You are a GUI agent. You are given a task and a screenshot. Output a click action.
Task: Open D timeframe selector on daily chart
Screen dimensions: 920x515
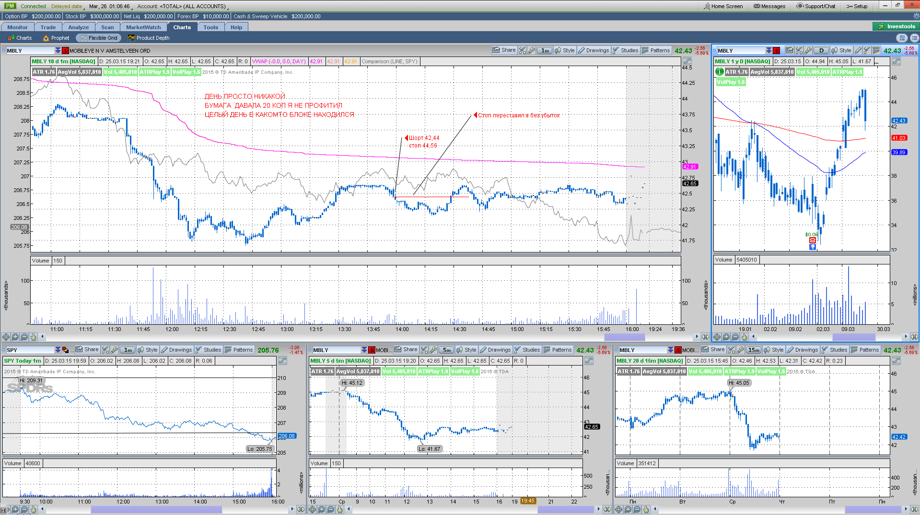pos(821,50)
